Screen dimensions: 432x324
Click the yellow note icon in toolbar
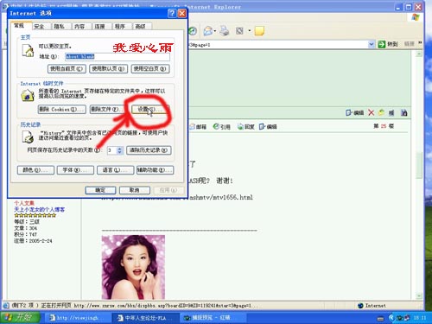click(259, 30)
